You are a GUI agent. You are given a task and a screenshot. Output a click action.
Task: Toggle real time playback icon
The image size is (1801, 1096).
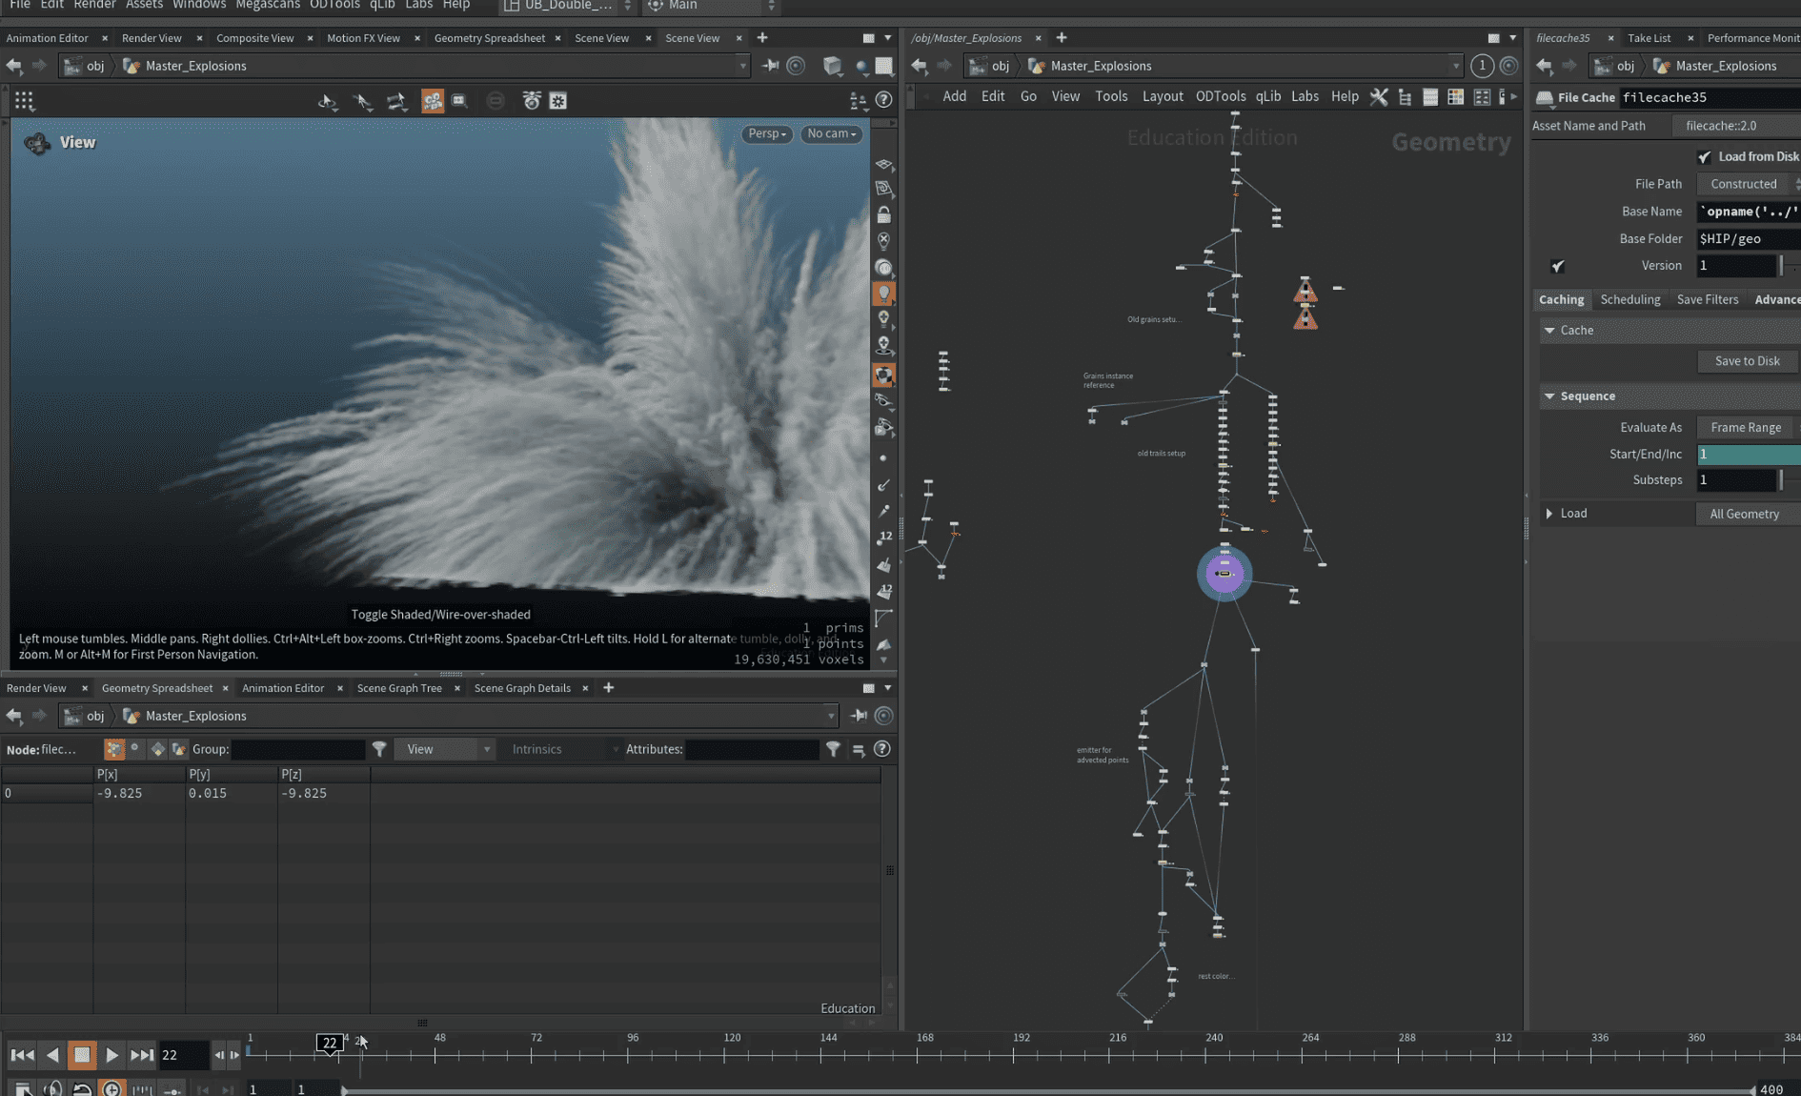click(111, 1088)
